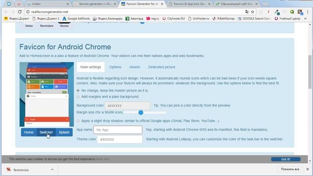Close the Favicon & App Icon Generator tab
313x176 pixels.
209,4
